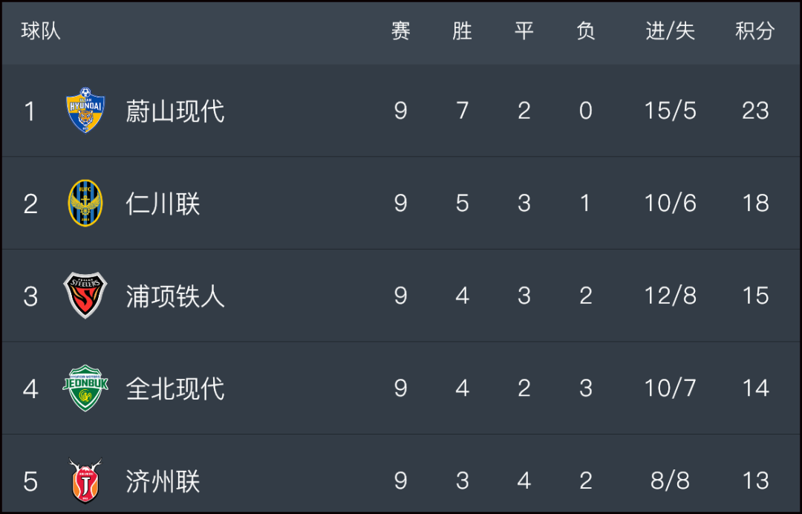Click the Ulsan Hyundai team crest
The width and height of the screenshot is (802, 514).
tap(85, 110)
